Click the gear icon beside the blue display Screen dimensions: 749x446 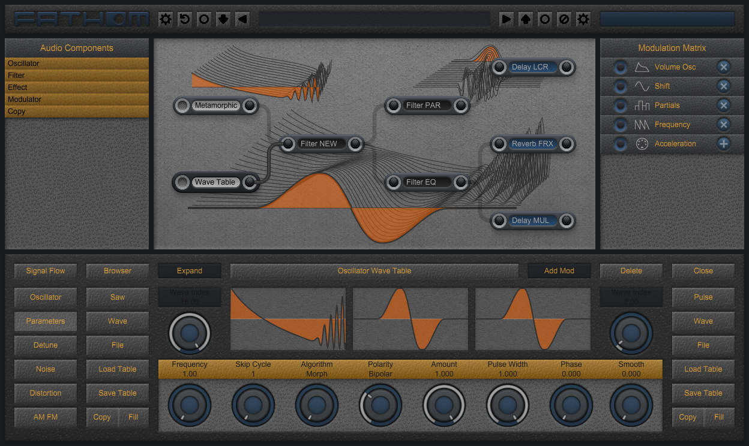583,19
